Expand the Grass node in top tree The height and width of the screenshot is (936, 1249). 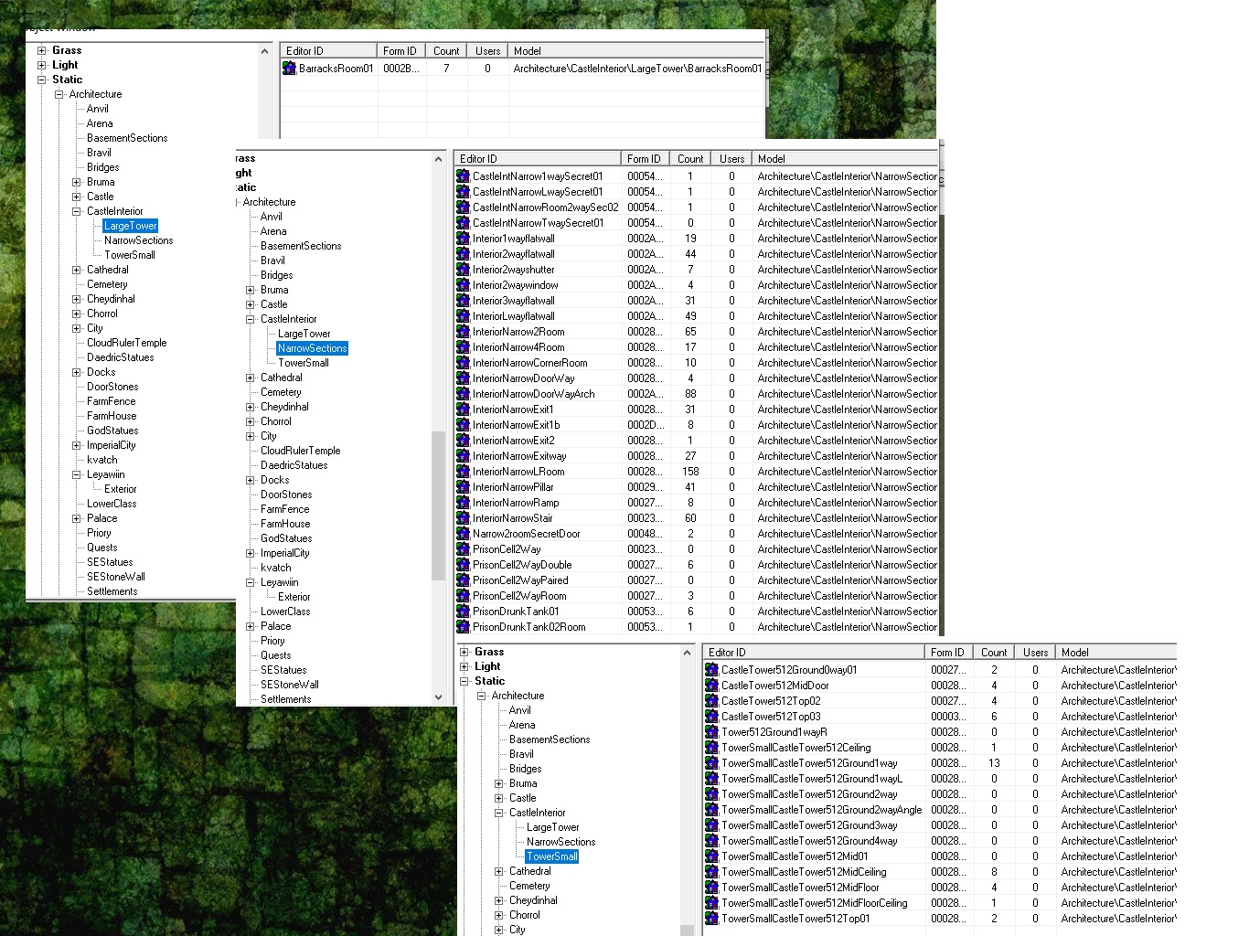coord(41,50)
